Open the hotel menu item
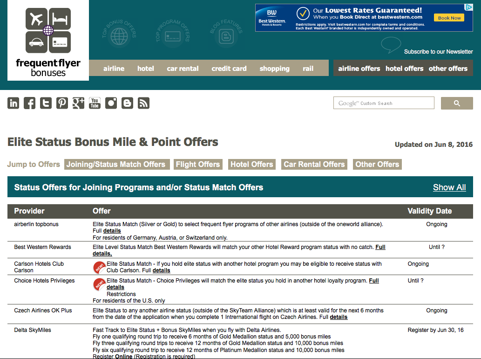Screen dimensions: 481x359 (x=146, y=69)
